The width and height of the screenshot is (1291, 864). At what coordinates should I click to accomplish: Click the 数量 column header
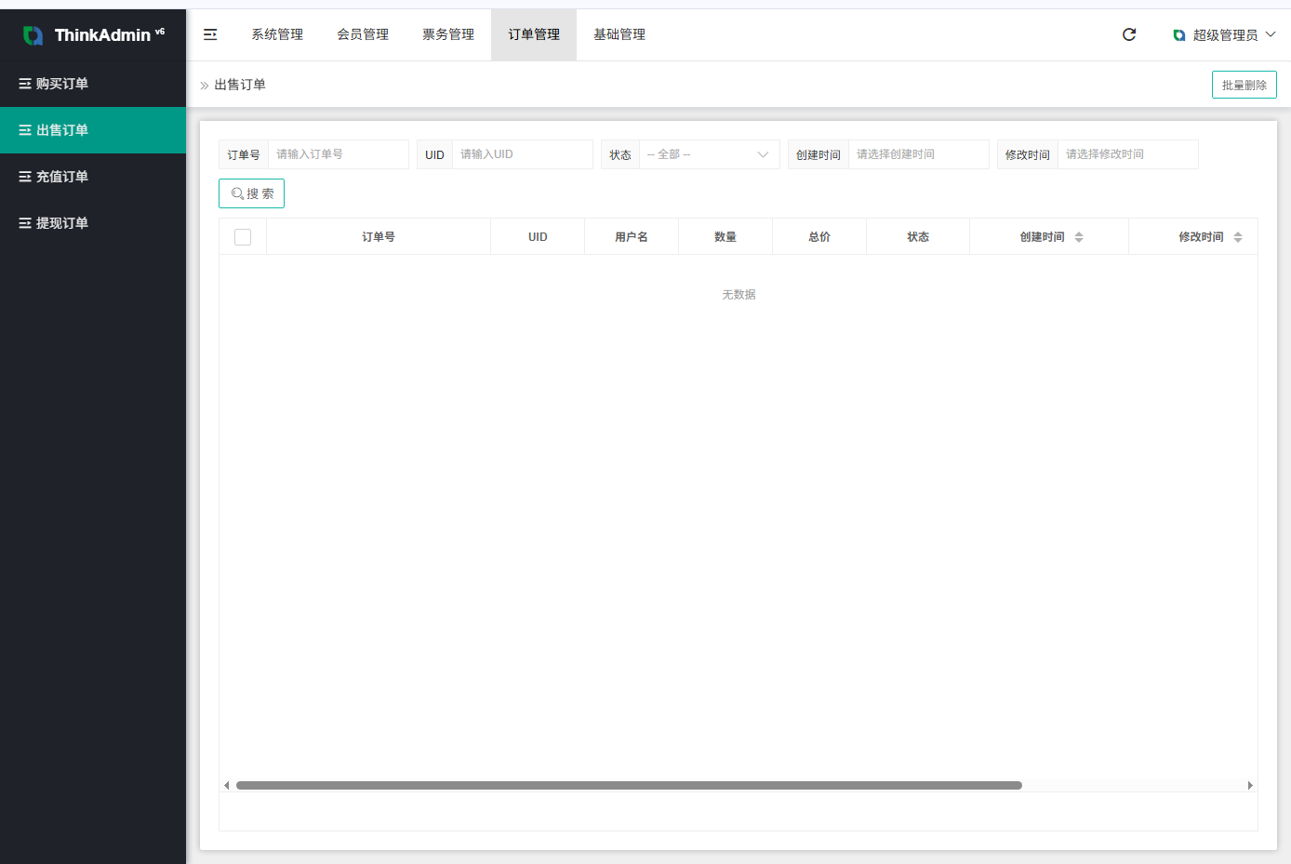(725, 237)
